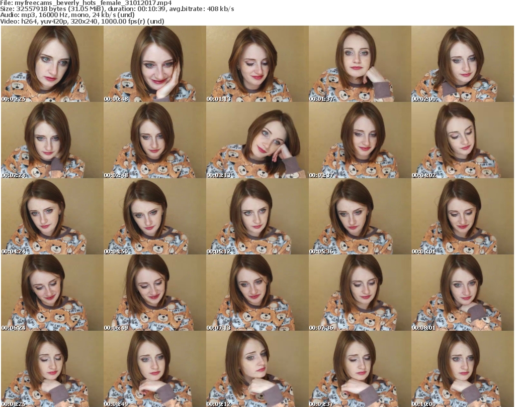Open the thumbnail stamped 00:08:25
The image size is (515, 407).
pos(52,369)
